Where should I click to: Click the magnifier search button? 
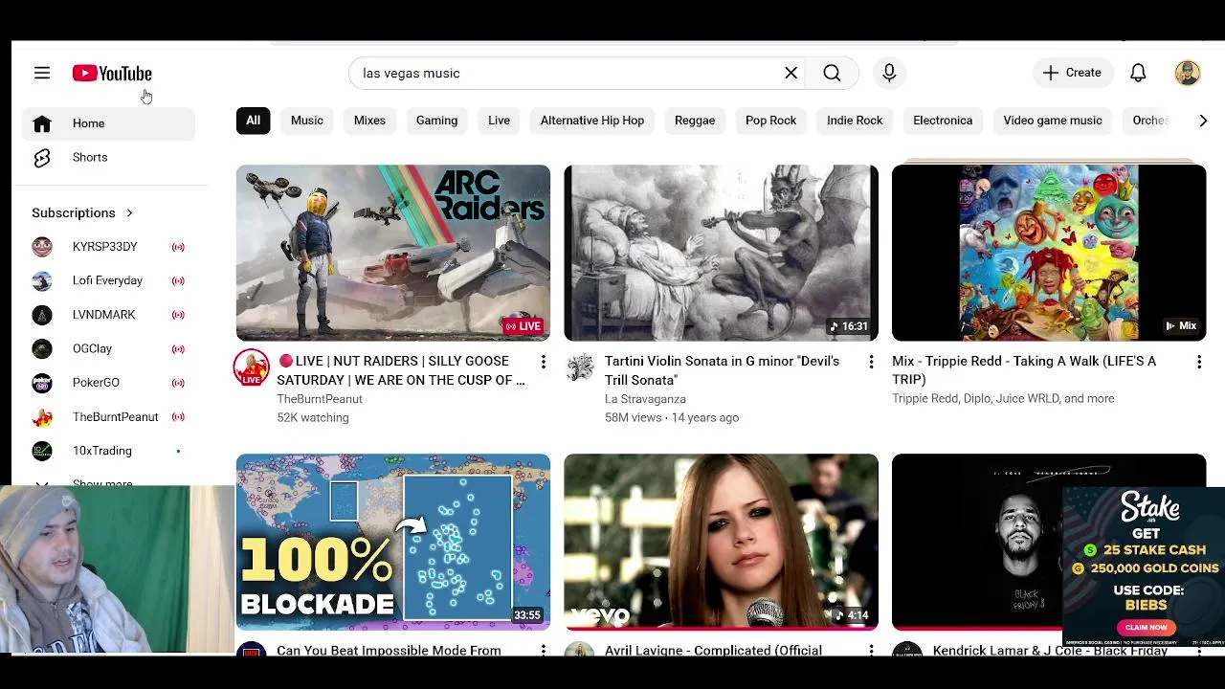[832, 73]
